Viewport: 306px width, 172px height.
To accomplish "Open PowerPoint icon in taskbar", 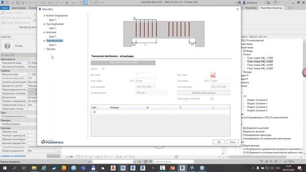I will (172, 168).
